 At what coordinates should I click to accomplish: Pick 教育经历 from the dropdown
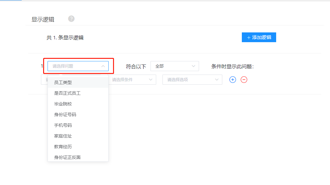pos(63,147)
